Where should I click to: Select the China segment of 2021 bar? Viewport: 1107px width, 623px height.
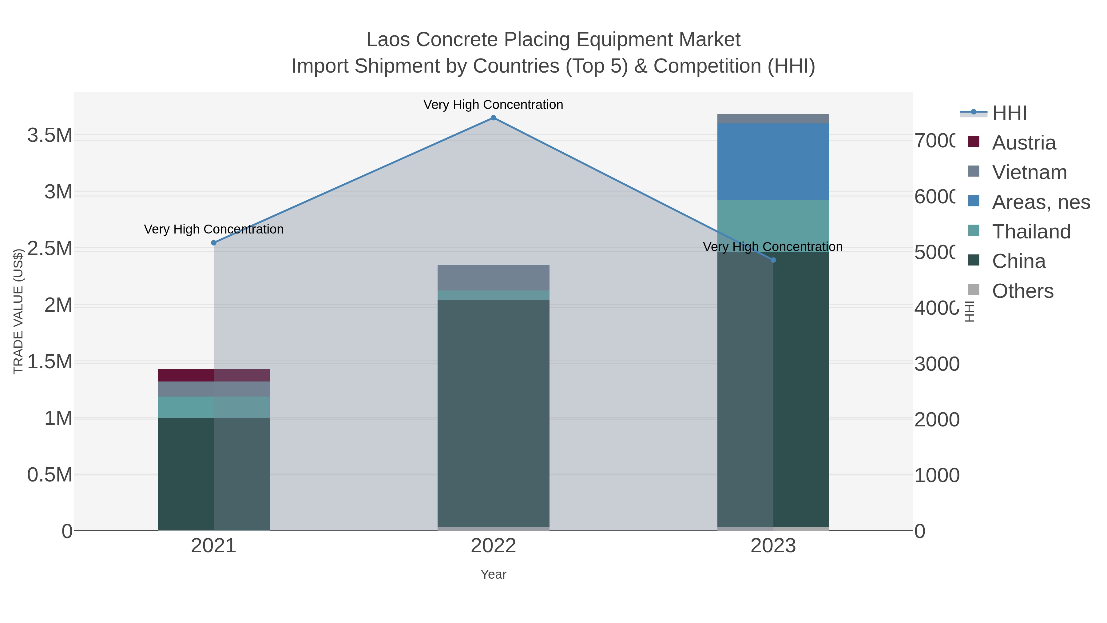(214, 474)
